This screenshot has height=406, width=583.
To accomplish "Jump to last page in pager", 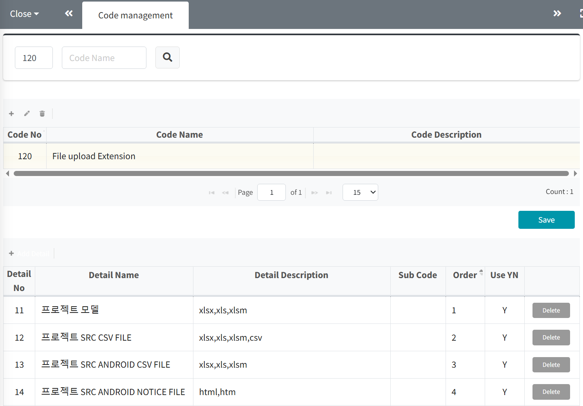I will [x=329, y=192].
